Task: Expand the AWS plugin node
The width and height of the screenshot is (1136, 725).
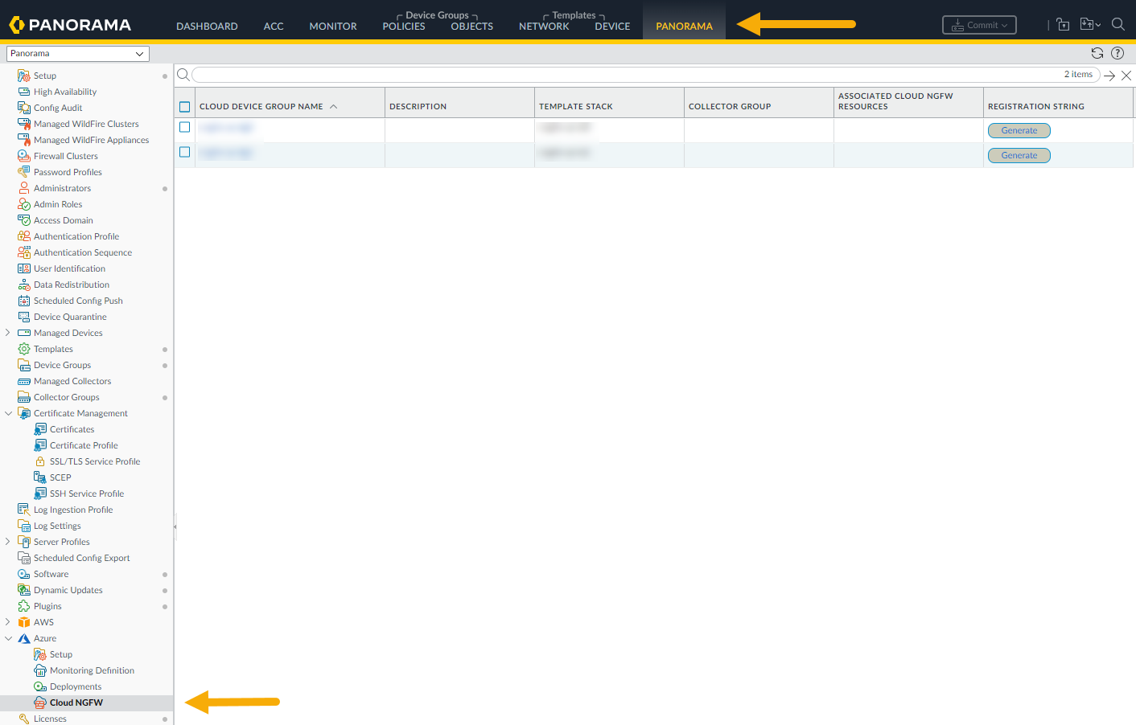Action: (8, 622)
